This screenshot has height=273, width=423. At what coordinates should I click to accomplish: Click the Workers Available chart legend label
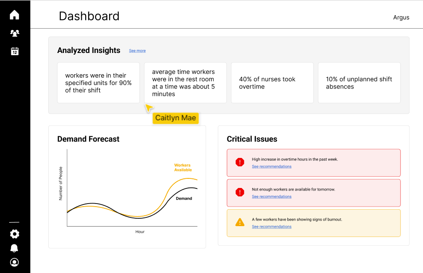click(183, 168)
